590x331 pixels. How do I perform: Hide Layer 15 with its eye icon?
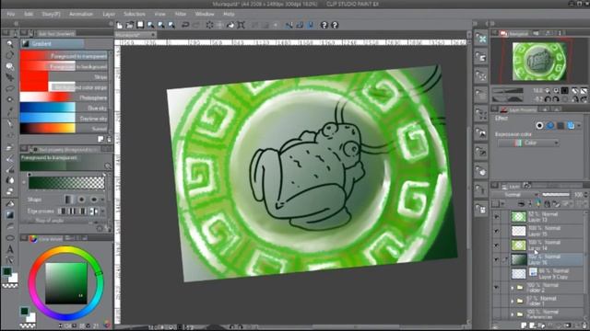[x=496, y=231]
